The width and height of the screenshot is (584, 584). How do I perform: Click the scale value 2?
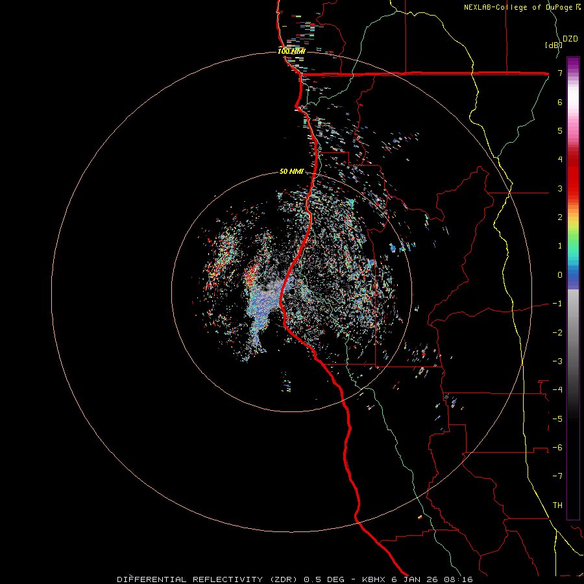(x=560, y=217)
